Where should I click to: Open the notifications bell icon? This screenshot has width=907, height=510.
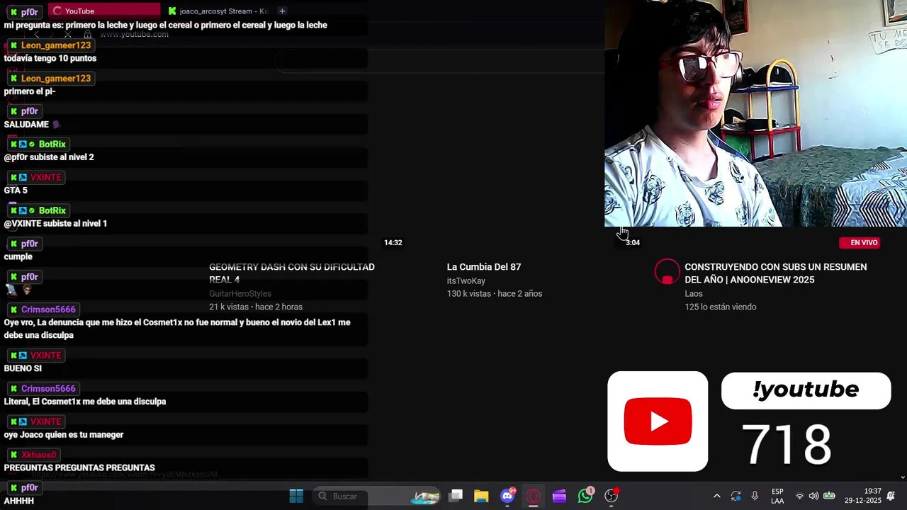[x=891, y=496]
